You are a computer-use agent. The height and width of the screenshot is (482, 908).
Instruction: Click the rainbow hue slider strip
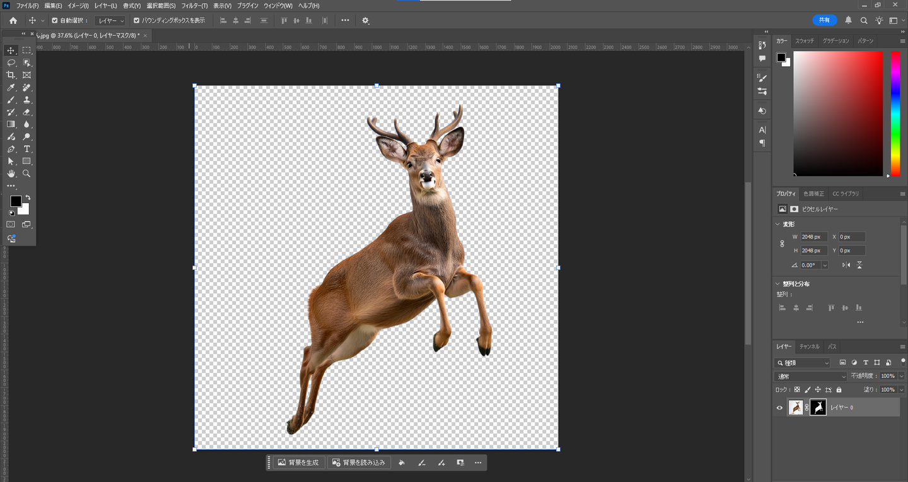tap(895, 114)
